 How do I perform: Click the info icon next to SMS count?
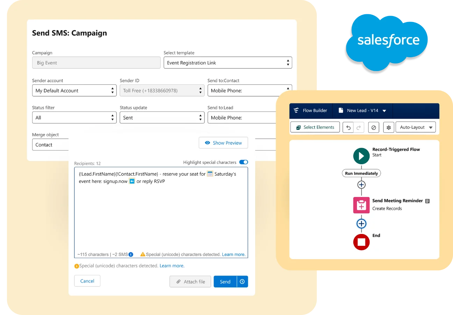[x=130, y=254]
